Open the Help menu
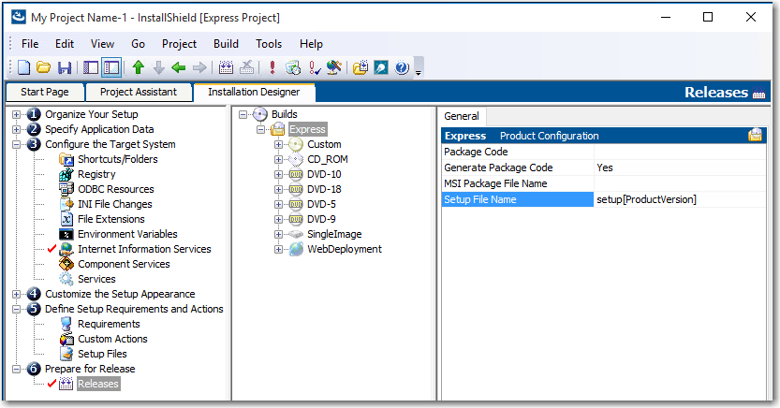Image resolution: width=780 pixels, height=408 pixels. [311, 44]
